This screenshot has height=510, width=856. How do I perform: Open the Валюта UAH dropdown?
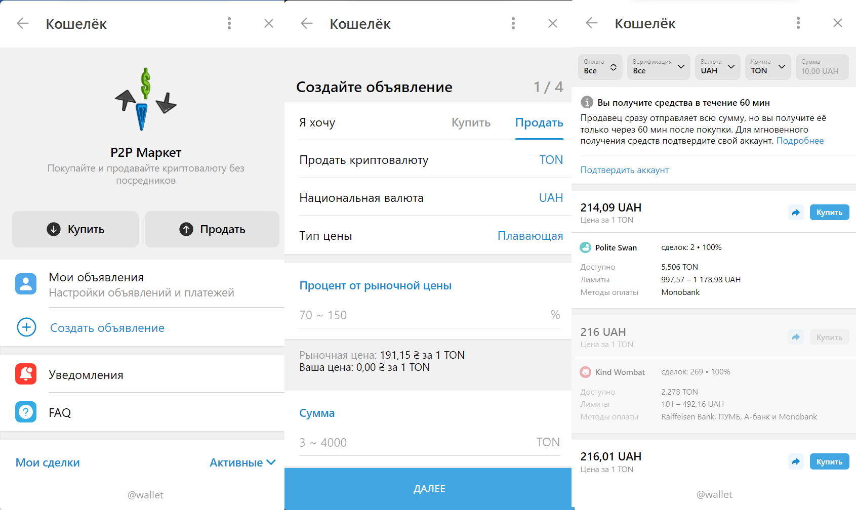click(717, 67)
